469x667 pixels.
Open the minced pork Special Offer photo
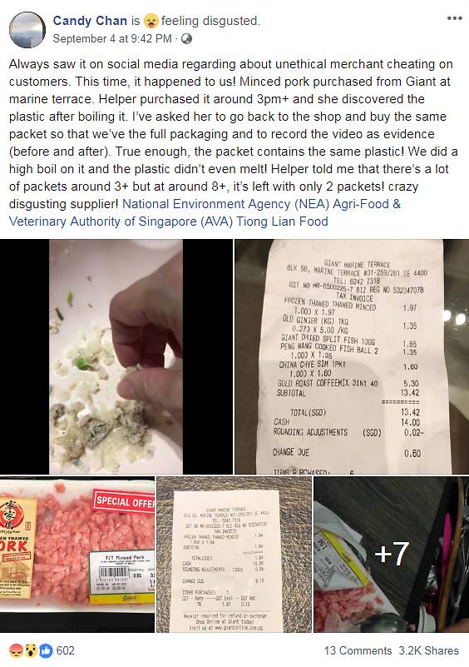[x=77, y=555]
